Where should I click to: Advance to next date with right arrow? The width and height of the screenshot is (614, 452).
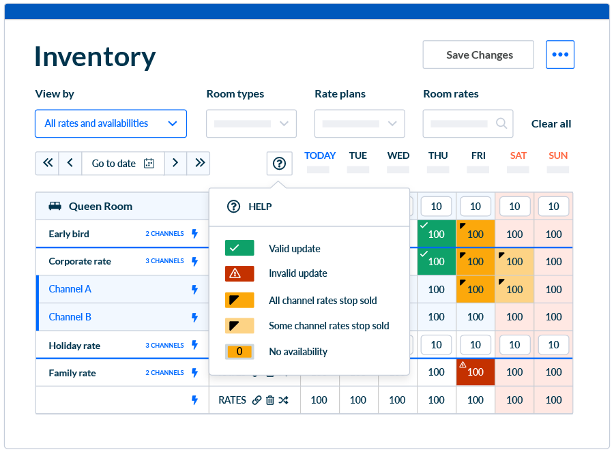click(x=175, y=164)
